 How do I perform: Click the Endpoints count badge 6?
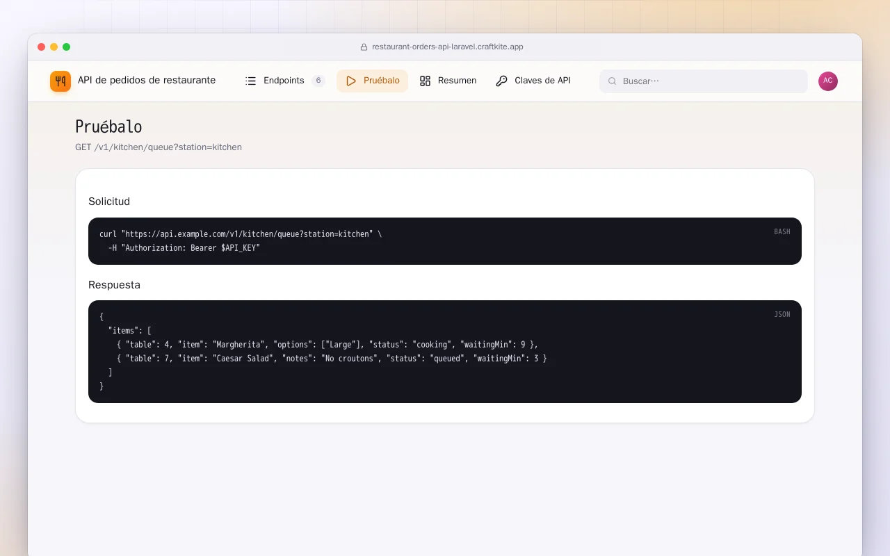coord(318,81)
